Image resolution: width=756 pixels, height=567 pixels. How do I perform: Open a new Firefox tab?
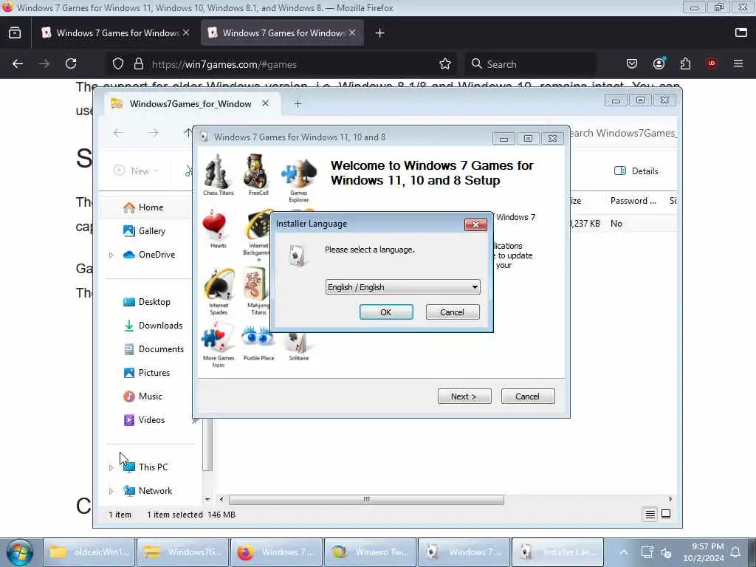coord(379,32)
